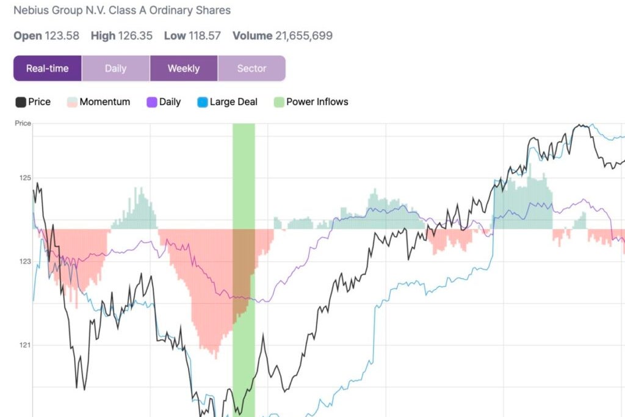The height and width of the screenshot is (417, 625).
Task: Click the black Price legend swatch
Action: (21, 102)
